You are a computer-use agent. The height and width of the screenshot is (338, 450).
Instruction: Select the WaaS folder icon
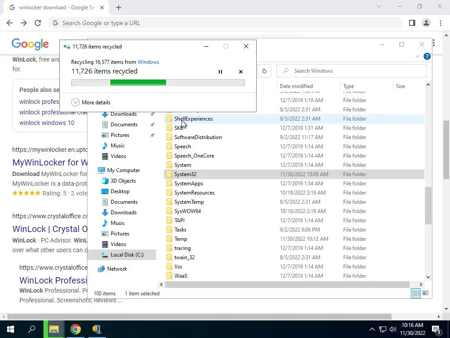169,276
